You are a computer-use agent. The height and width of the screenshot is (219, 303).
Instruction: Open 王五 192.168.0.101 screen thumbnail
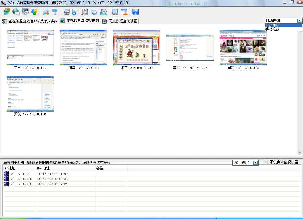30,48
